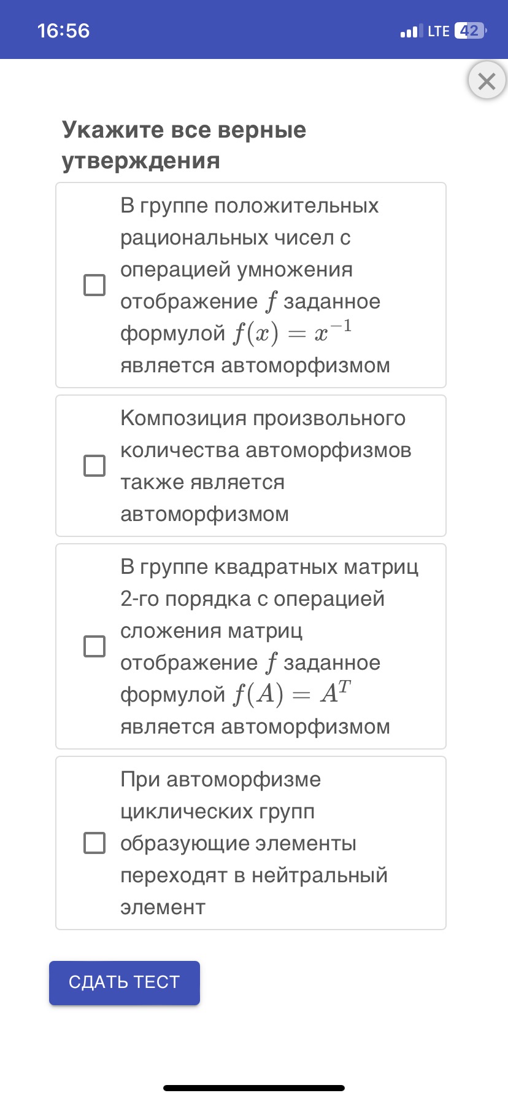Tap the text 'переходят в нейтральный элемент'

click(254, 891)
